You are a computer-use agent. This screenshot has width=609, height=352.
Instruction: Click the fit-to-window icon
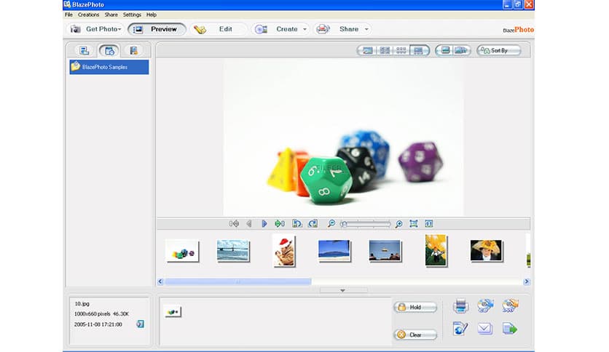point(413,224)
